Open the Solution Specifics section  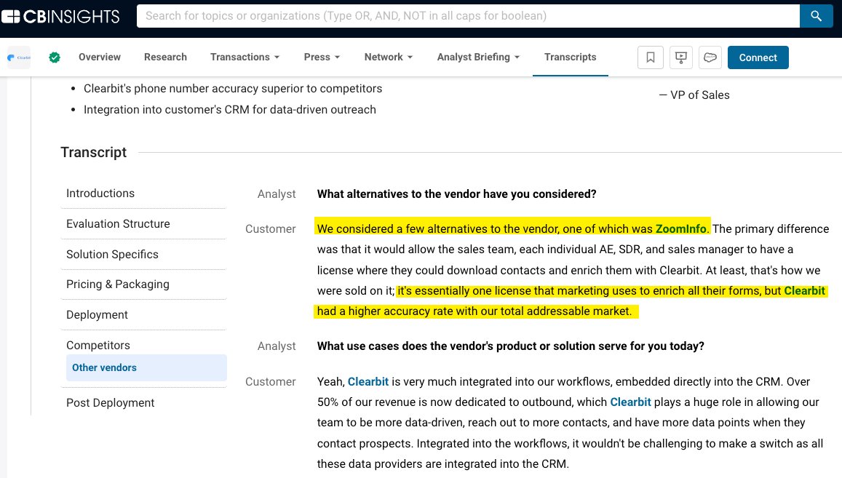(x=112, y=255)
